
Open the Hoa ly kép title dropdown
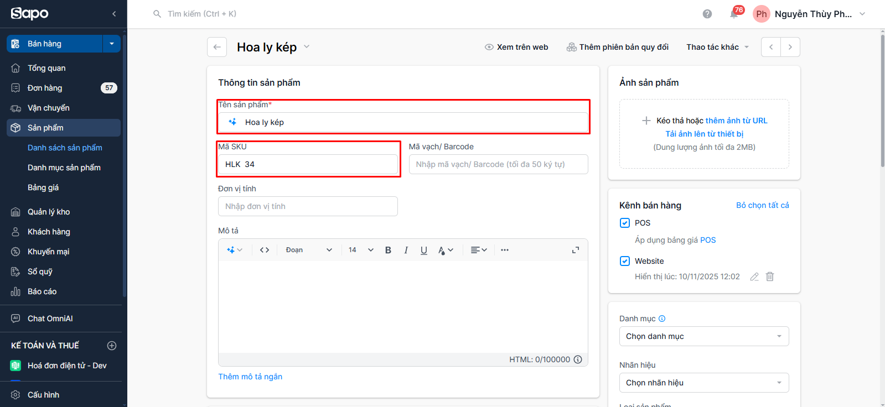[x=307, y=47]
